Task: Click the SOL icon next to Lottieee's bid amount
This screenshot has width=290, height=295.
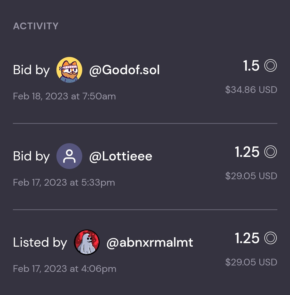Action: tap(270, 152)
